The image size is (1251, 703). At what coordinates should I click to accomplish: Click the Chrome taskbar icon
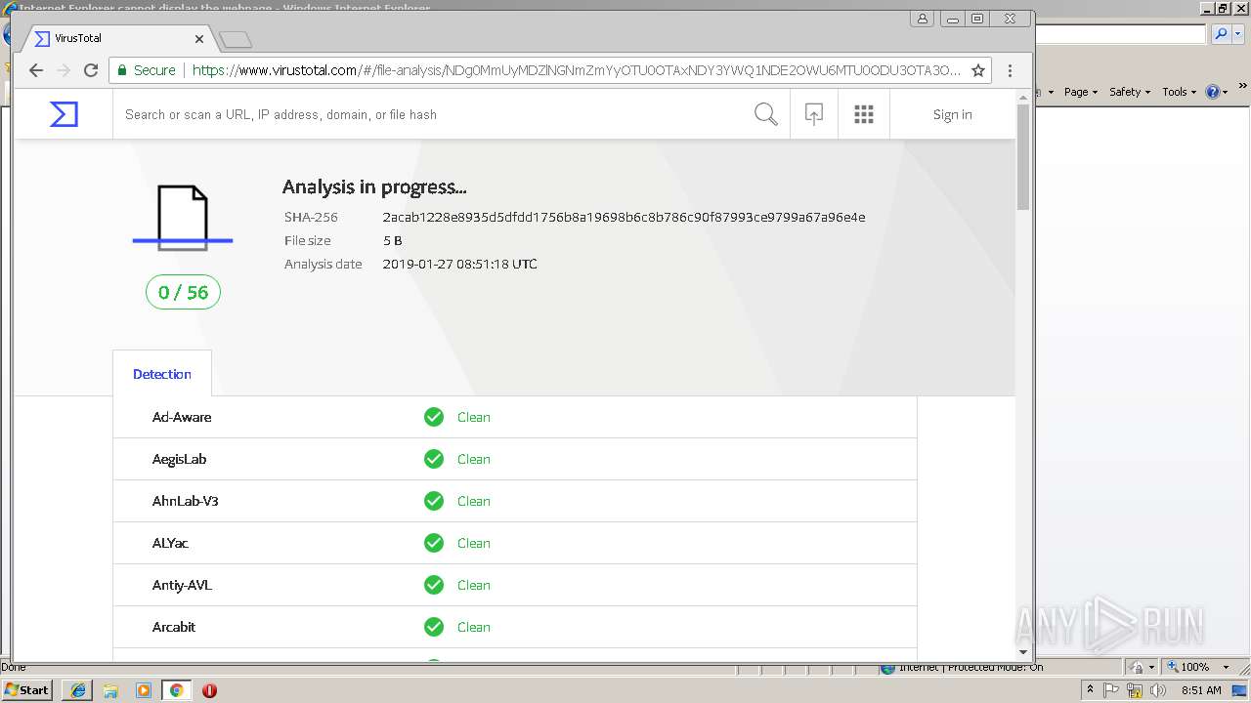click(x=176, y=690)
